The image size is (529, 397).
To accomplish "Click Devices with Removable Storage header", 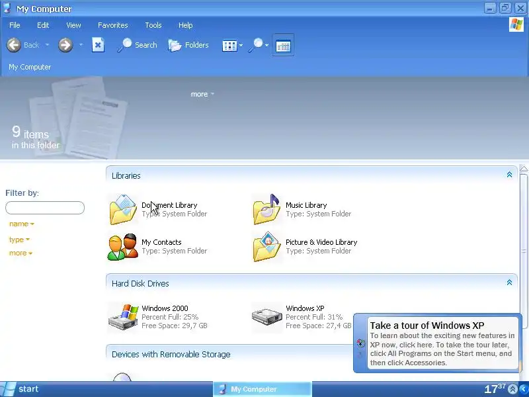I will (171, 354).
